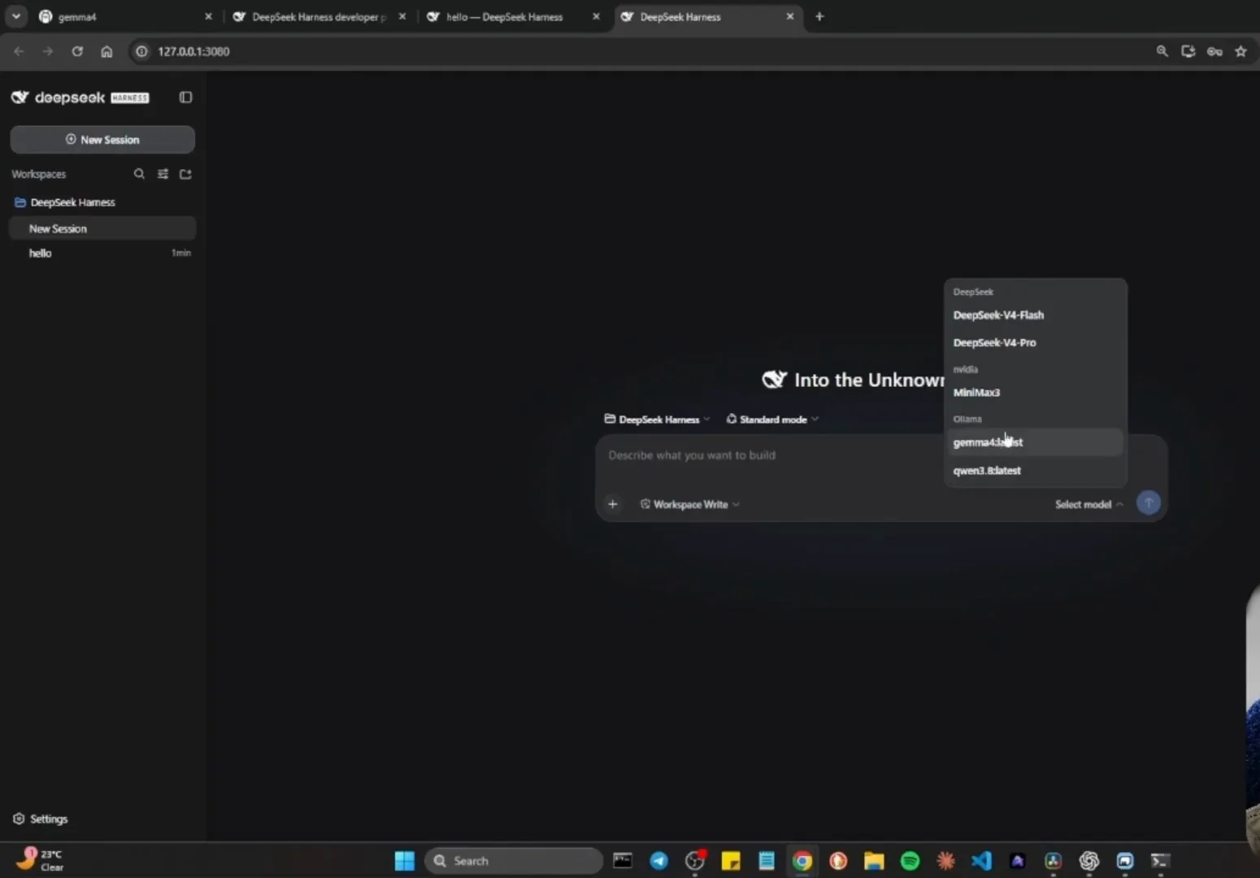This screenshot has width=1260, height=878.
Task: Reload the page in the browser
Action: tap(77, 51)
